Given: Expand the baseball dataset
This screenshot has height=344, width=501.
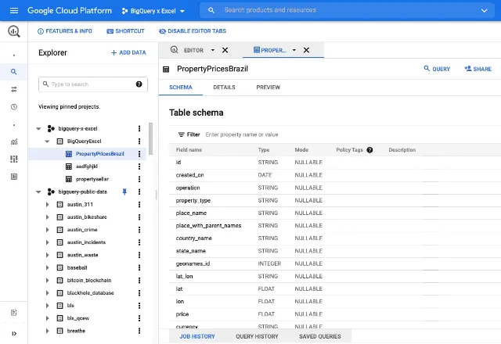Looking at the screenshot, I should (x=47, y=267).
